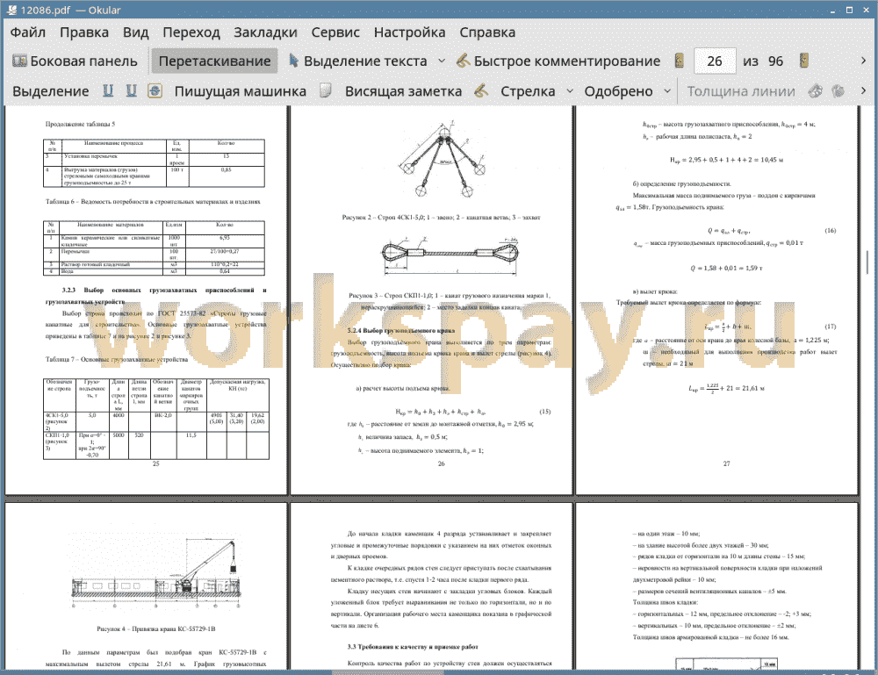The width and height of the screenshot is (878, 675).
Task: Click the caption Рисунок 4 – Привязка крана КС-55729-1В
Action: click(x=155, y=628)
